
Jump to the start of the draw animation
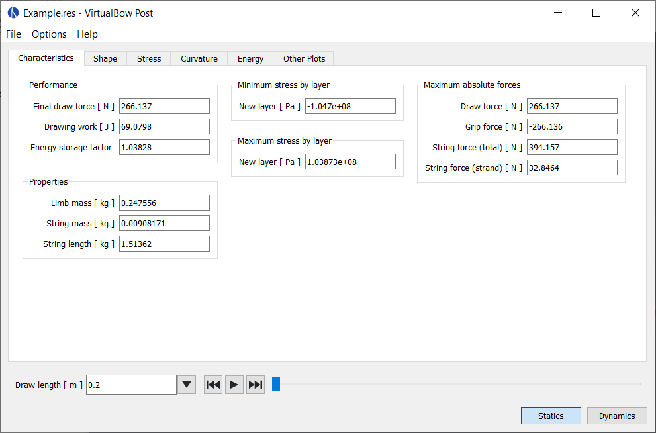[213, 385]
